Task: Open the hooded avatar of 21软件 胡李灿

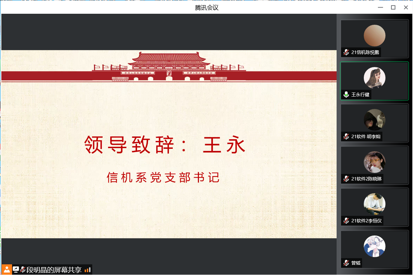Action: click(x=374, y=120)
